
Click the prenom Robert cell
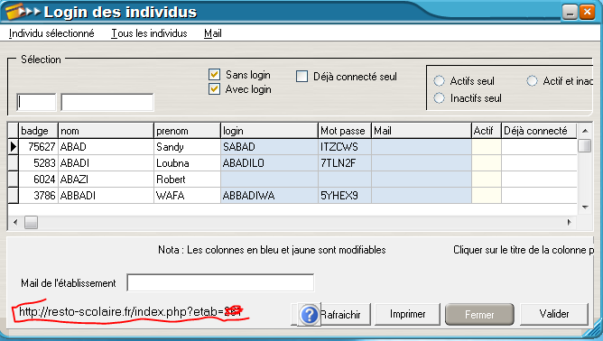tap(187, 180)
